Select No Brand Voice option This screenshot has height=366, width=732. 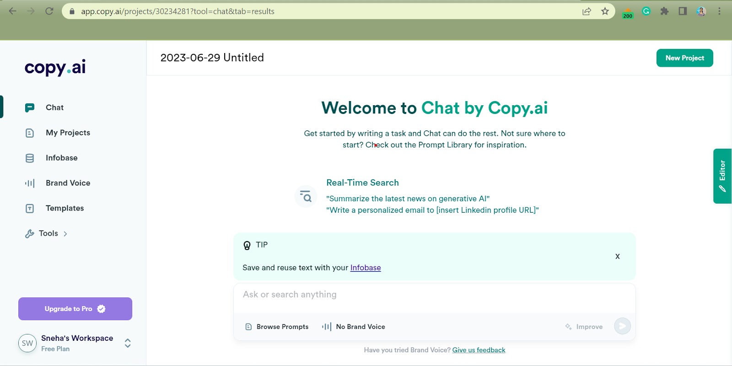pyautogui.click(x=354, y=327)
